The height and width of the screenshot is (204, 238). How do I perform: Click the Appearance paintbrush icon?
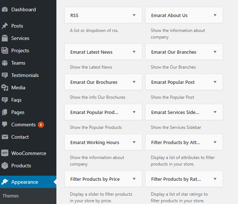pos(5,182)
